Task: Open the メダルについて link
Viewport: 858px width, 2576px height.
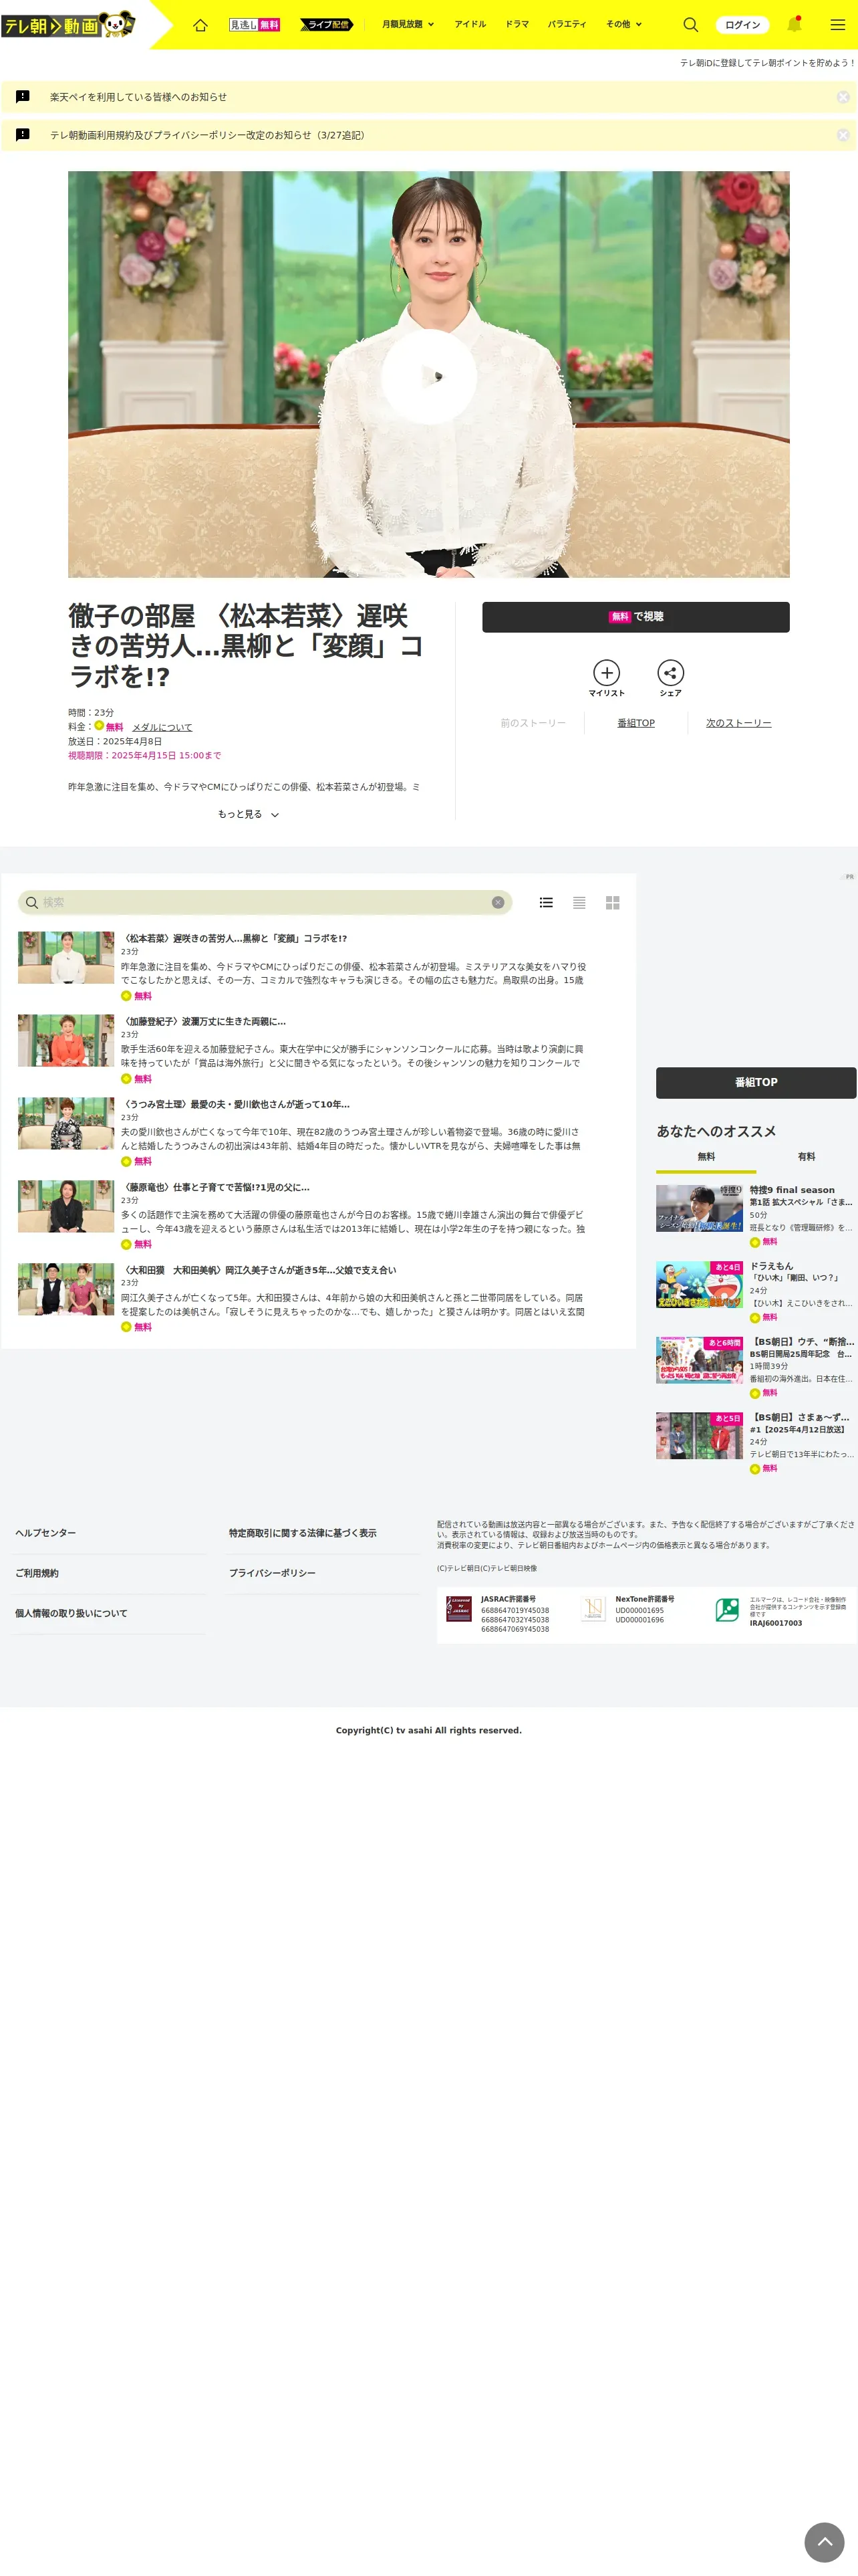Action: (162, 727)
